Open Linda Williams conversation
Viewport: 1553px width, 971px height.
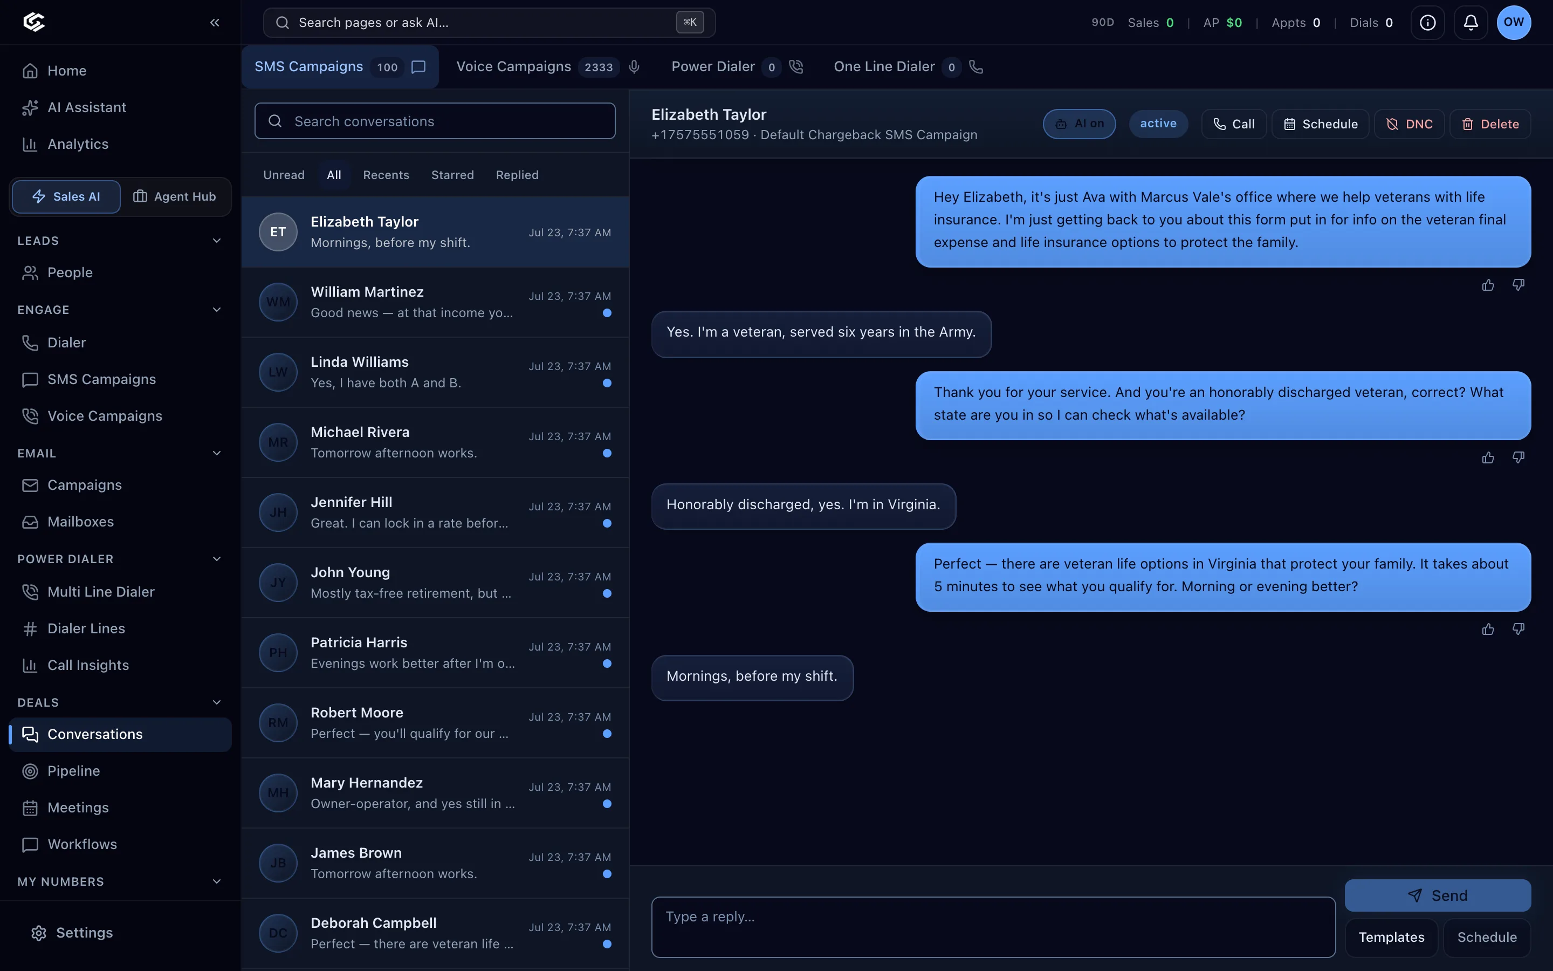point(435,372)
